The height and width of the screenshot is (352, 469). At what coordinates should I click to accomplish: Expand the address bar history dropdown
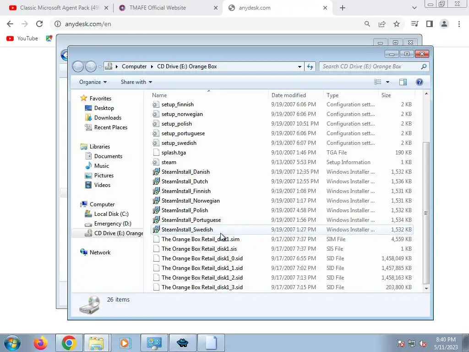300,66
